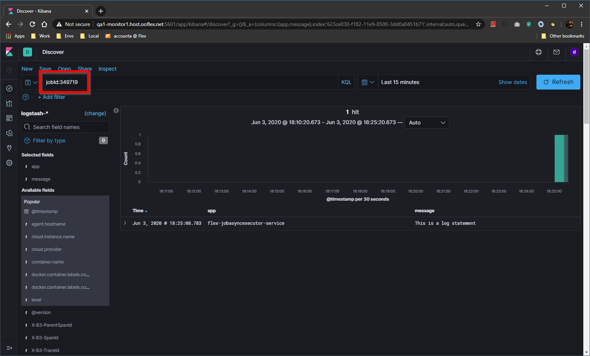Click the Refresh button
This screenshot has width=590, height=356.
tap(558, 82)
